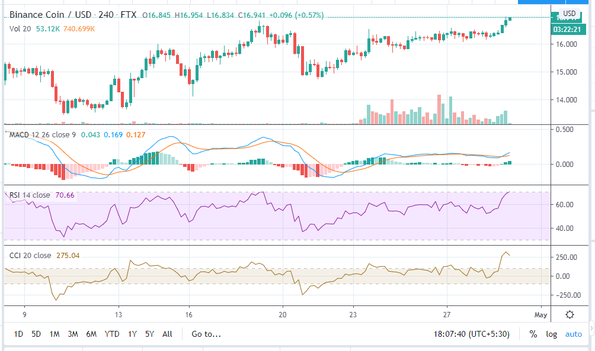The image size is (595, 351).
Task: Toggle auto scale mode
Action: tap(574, 334)
